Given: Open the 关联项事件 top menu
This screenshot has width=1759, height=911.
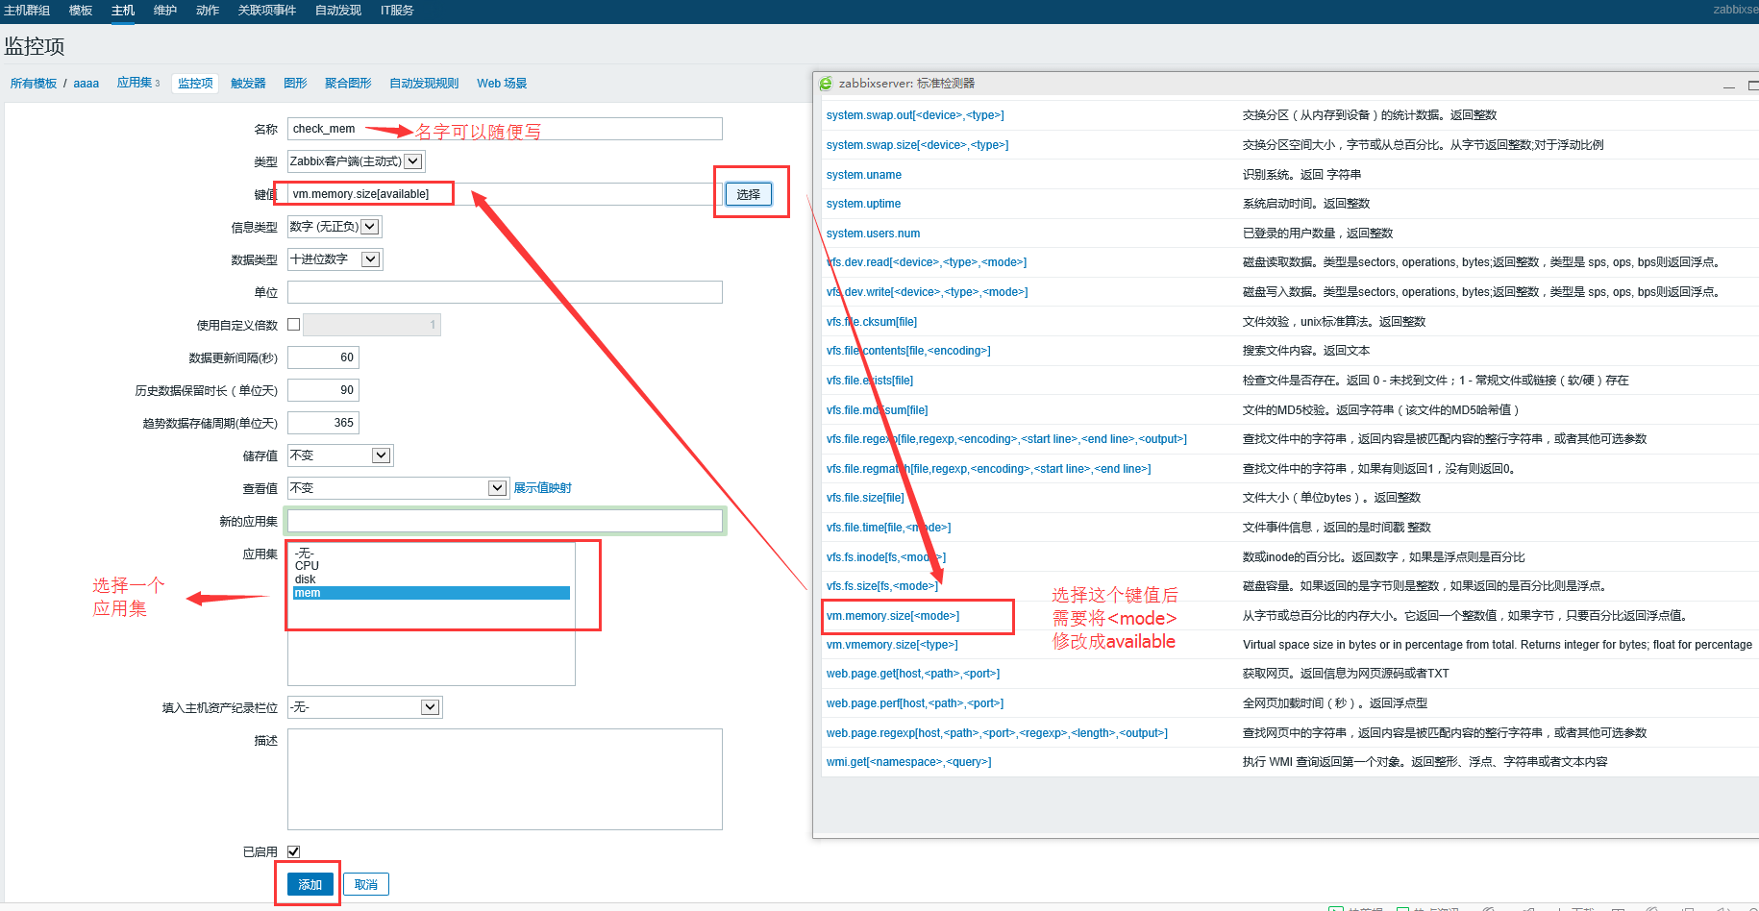Looking at the screenshot, I should 267,11.
